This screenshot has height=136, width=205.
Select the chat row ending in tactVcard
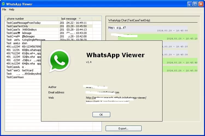click(x=24, y=70)
